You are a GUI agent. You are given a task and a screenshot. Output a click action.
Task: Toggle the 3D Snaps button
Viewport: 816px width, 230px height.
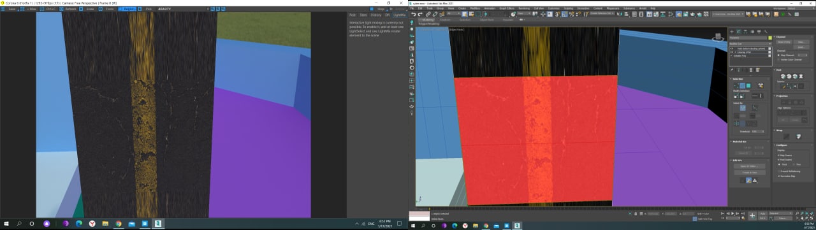pos(557,14)
